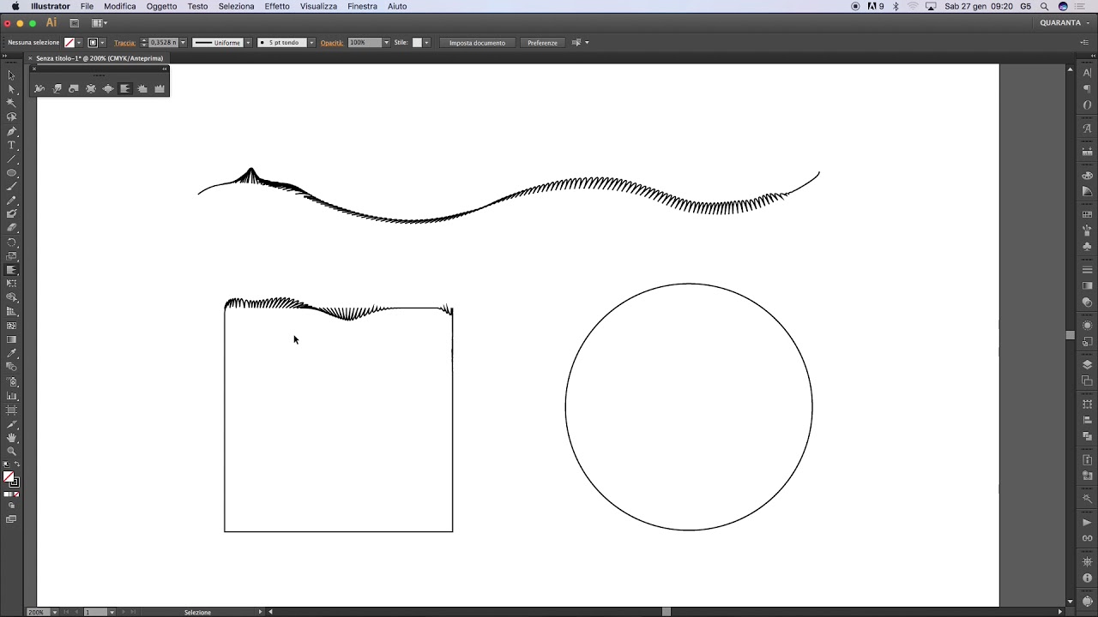Choose the Rotate tool
1098x617 pixels.
click(11, 242)
